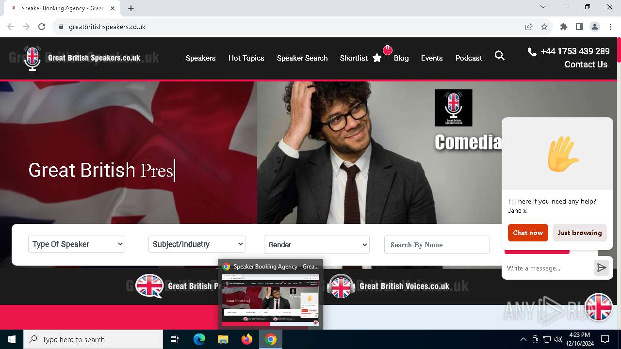Click the padlock site info icon
The image size is (621, 349).
(x=61, y=27)
